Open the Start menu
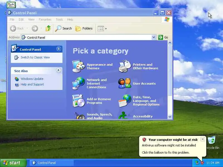This screenshot has height=167, width=223. pos(13,163)
